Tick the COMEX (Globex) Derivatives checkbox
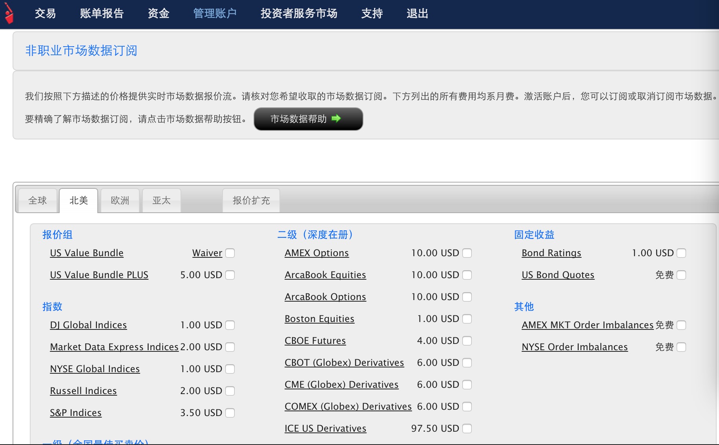This screenshot has height=445, width=719. tap(467, 407)
